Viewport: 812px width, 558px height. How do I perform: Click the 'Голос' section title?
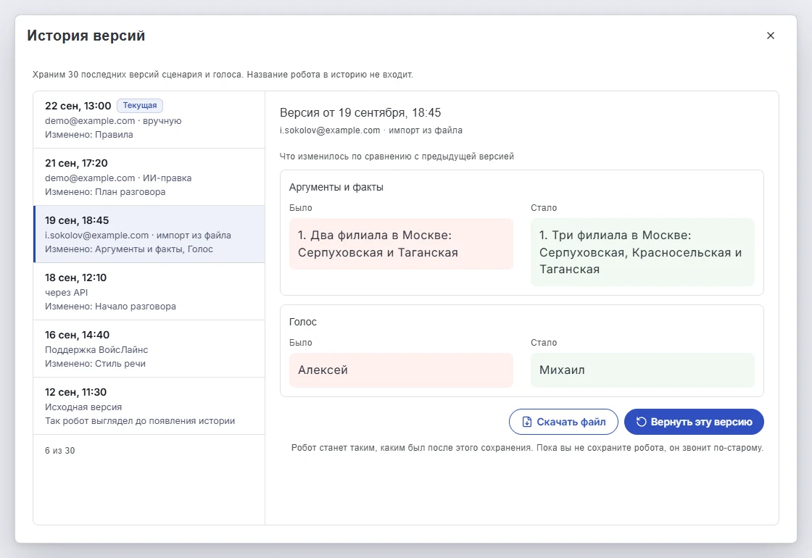303,322
